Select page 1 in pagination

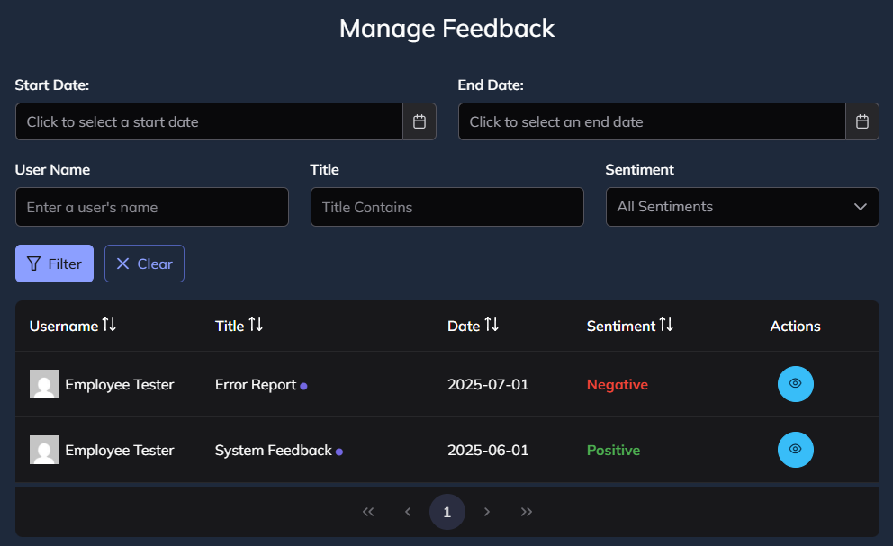point(447,512)
